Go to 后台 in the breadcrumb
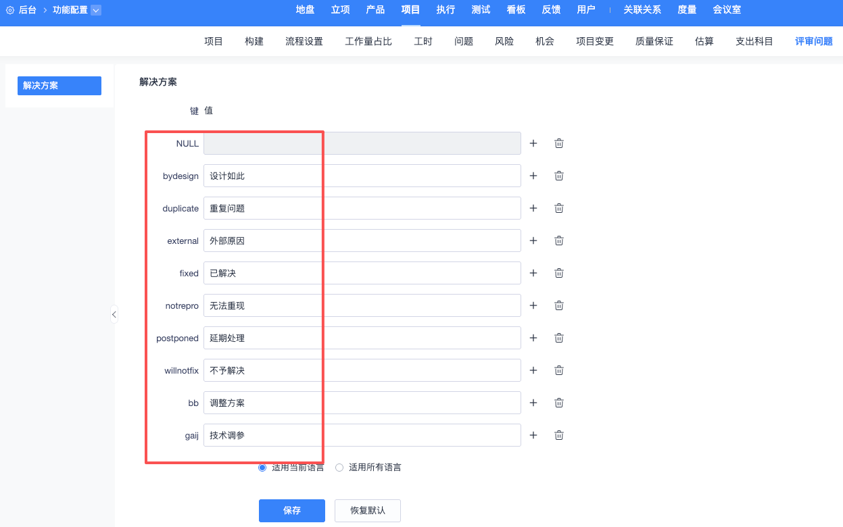Screen dimensions: 843x527 (28, 10)
